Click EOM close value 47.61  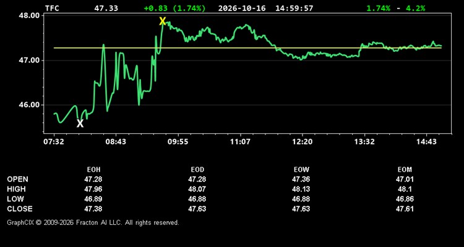[x=405, y=209]
